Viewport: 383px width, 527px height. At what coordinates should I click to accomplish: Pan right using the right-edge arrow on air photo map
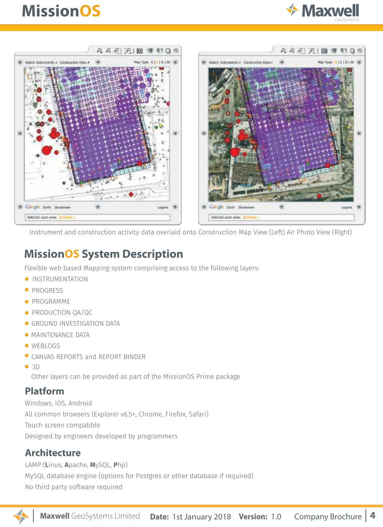(x=359, y=133)
